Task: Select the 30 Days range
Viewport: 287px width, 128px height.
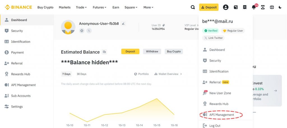Action: 81,74
